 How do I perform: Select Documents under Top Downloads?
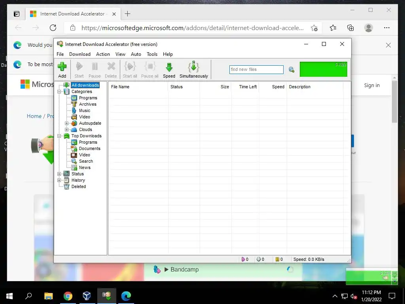[90, 148]
